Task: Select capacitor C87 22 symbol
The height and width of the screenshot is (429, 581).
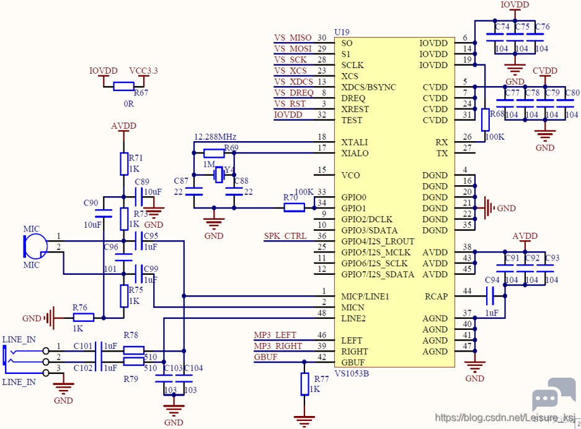Action: click(x=194, y=191)
